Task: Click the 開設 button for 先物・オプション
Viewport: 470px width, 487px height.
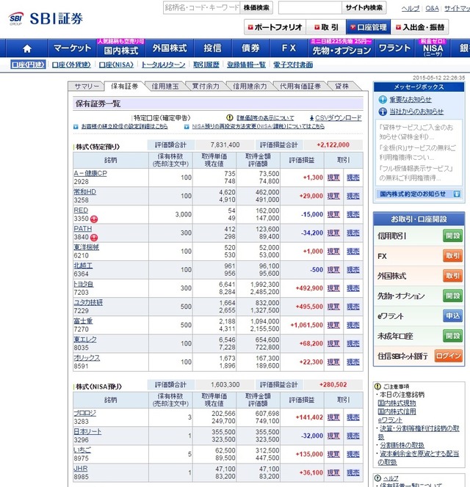Action: 452,296
